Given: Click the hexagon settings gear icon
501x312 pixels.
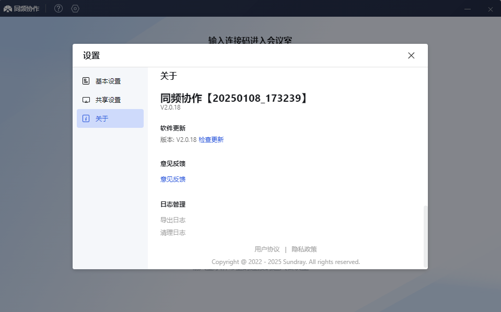Looking at the screenshot, I should (75, 8).
